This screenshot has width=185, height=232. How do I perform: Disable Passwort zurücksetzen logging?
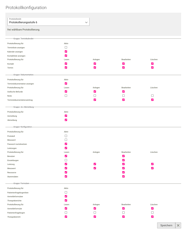pos(66,144)
